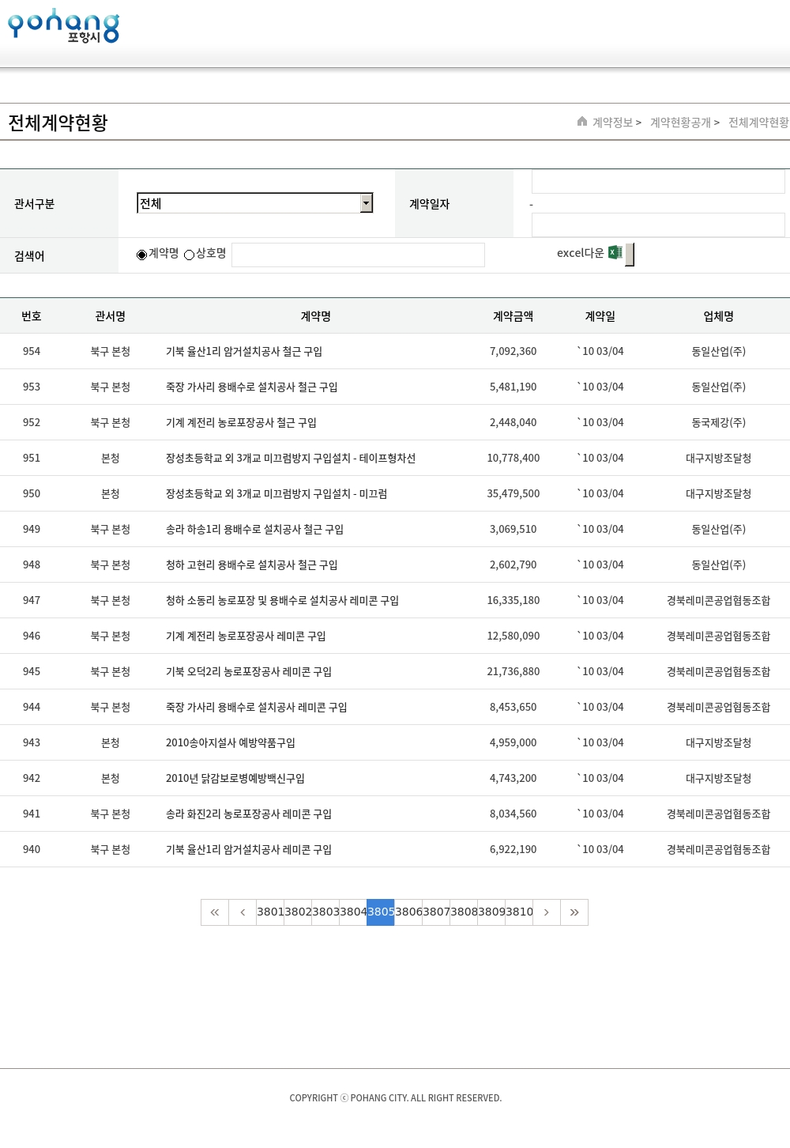Screen dimensions: 790x1148
Task: Go to page 3810
Action: point(519,912)
